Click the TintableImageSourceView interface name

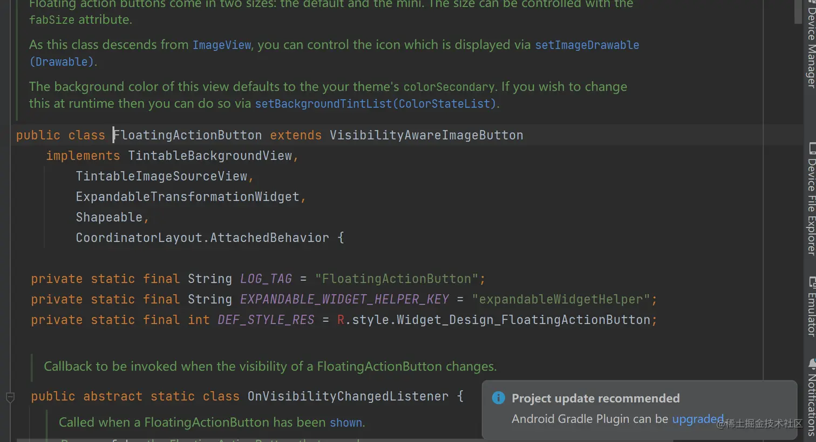pyautogui.click(x=161, y=176)
